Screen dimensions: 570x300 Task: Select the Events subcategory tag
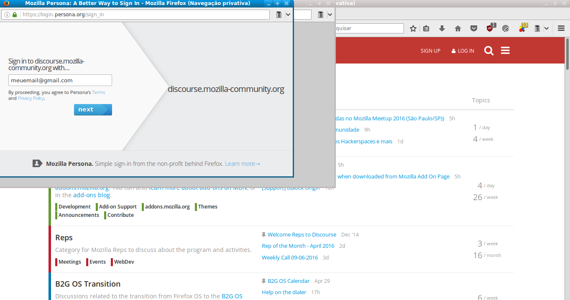[96, 262]
